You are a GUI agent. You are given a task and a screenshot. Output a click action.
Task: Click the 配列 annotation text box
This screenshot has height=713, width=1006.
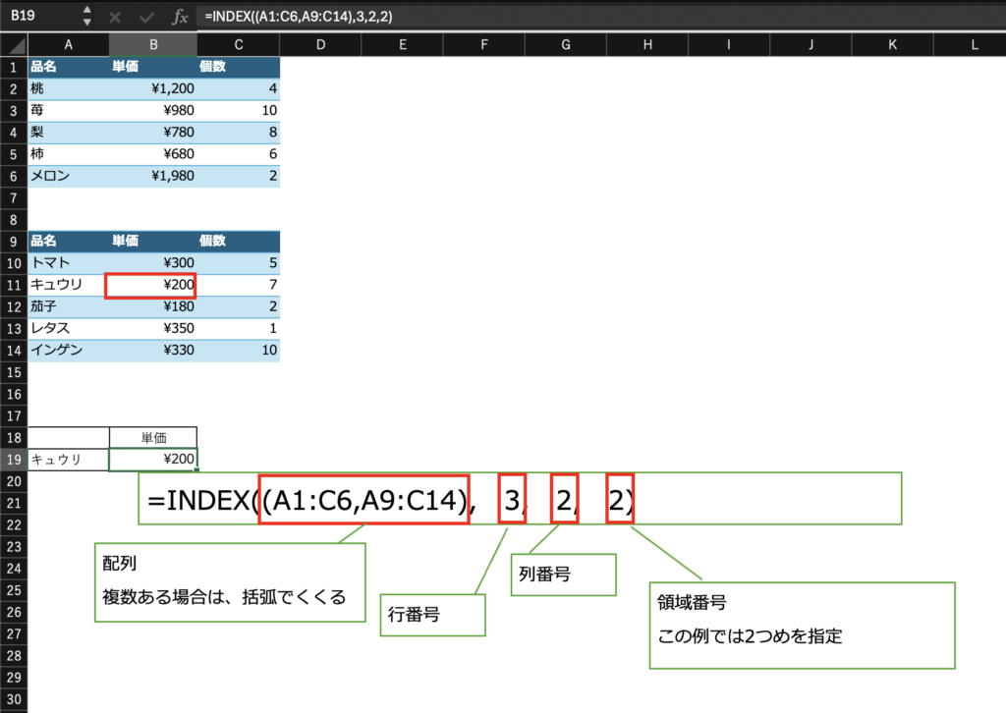pos(229,581)
